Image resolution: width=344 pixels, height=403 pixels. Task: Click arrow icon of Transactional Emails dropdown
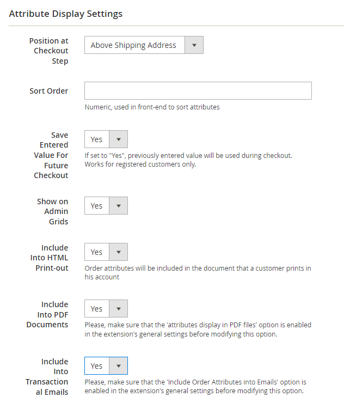click(118, 366)
